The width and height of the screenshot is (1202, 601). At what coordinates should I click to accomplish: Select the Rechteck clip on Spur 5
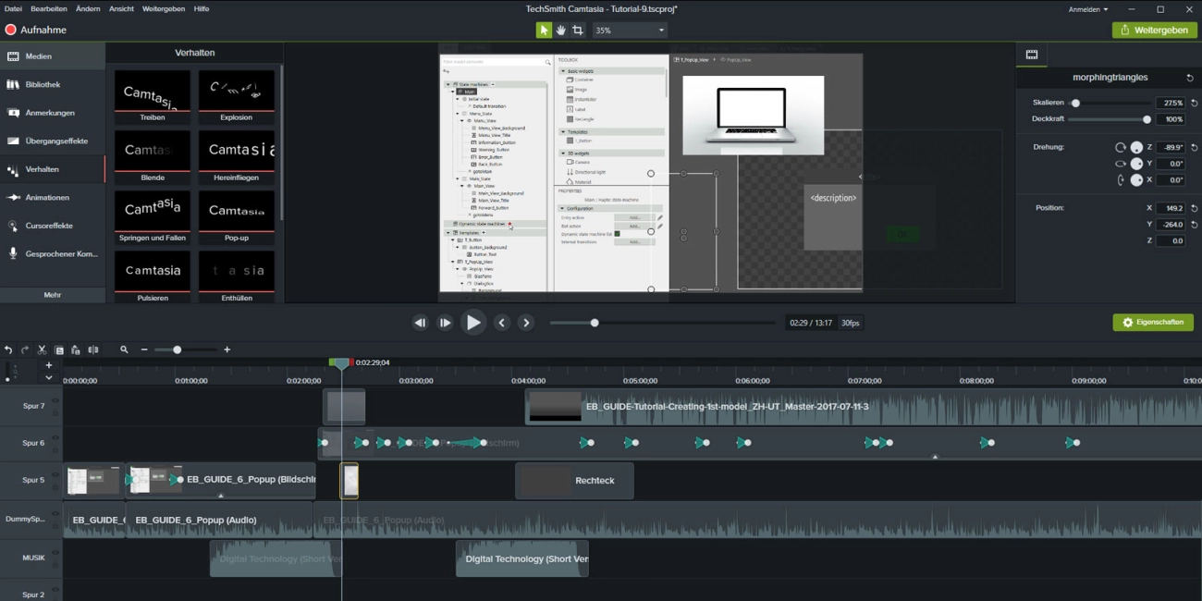point(573,480)
